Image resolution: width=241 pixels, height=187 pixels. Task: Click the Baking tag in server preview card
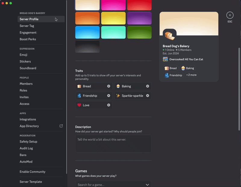click(x=187, y=68)
